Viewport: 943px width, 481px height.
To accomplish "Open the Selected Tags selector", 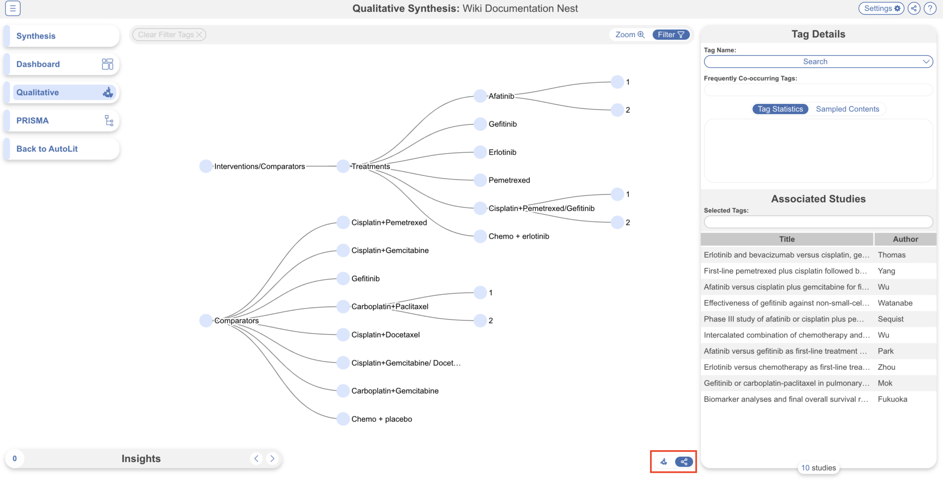I will pos(818,222).
